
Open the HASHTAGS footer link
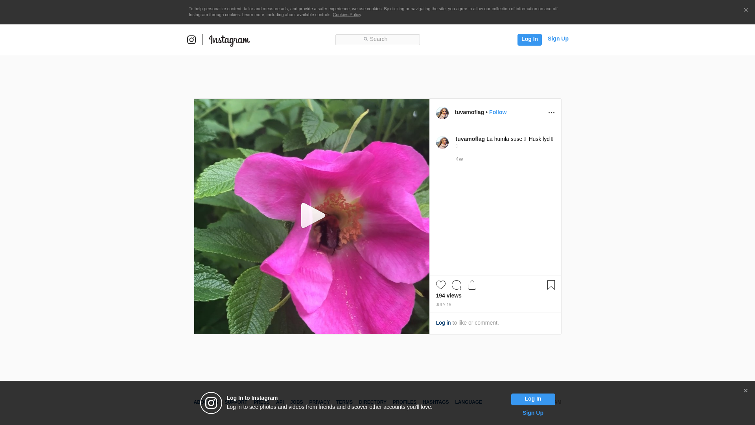[435, 402]
